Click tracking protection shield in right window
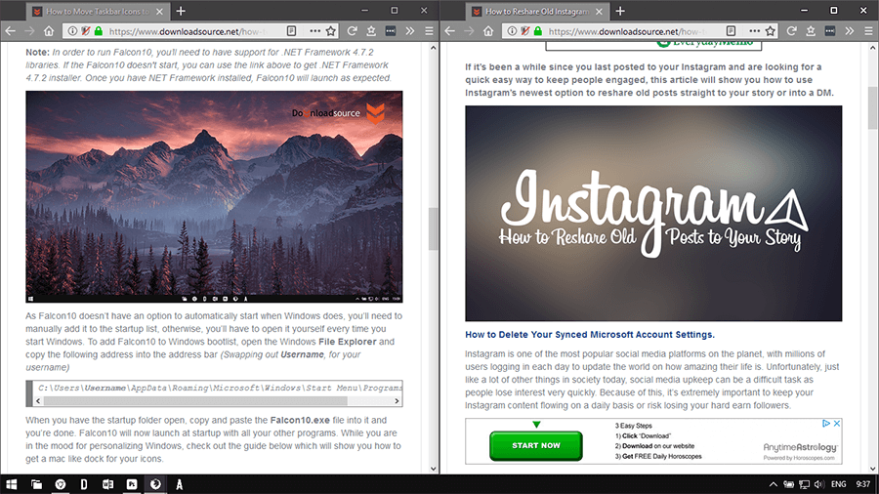Viewport: 879px width, 494px height. click(524, 31)
